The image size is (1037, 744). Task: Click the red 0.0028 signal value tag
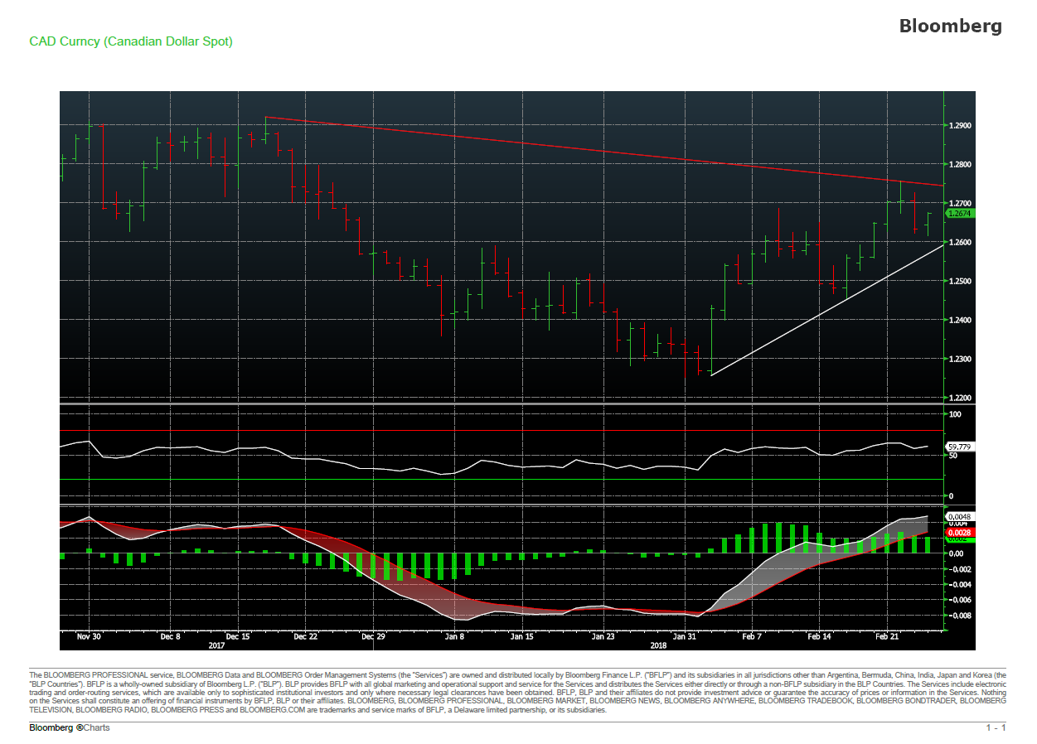[x=959, y=532]
